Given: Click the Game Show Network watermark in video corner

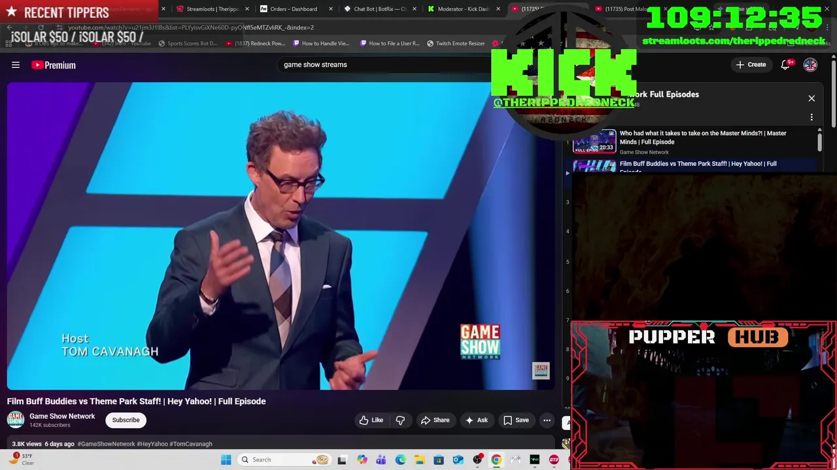Looking at the screenshot, I should [x=541, y=371].
